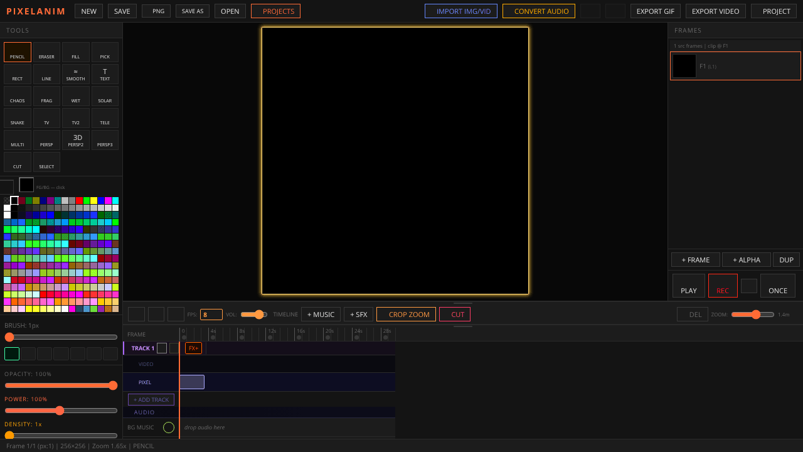Adjust the Opacity slider
This screenshot has height=452, width=803.
click(61, 385)
